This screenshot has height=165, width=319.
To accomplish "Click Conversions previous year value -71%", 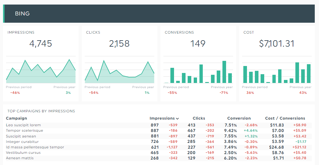I will [224, 93].
